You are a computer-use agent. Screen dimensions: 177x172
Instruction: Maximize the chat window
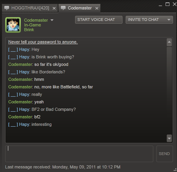click(x=168, y=4)
